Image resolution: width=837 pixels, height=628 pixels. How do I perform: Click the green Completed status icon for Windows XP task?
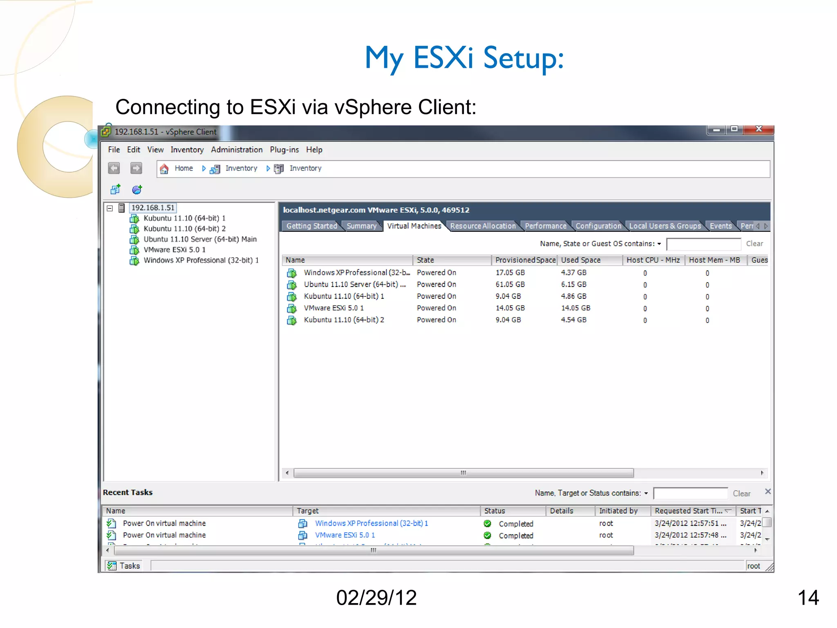point(488,523)
